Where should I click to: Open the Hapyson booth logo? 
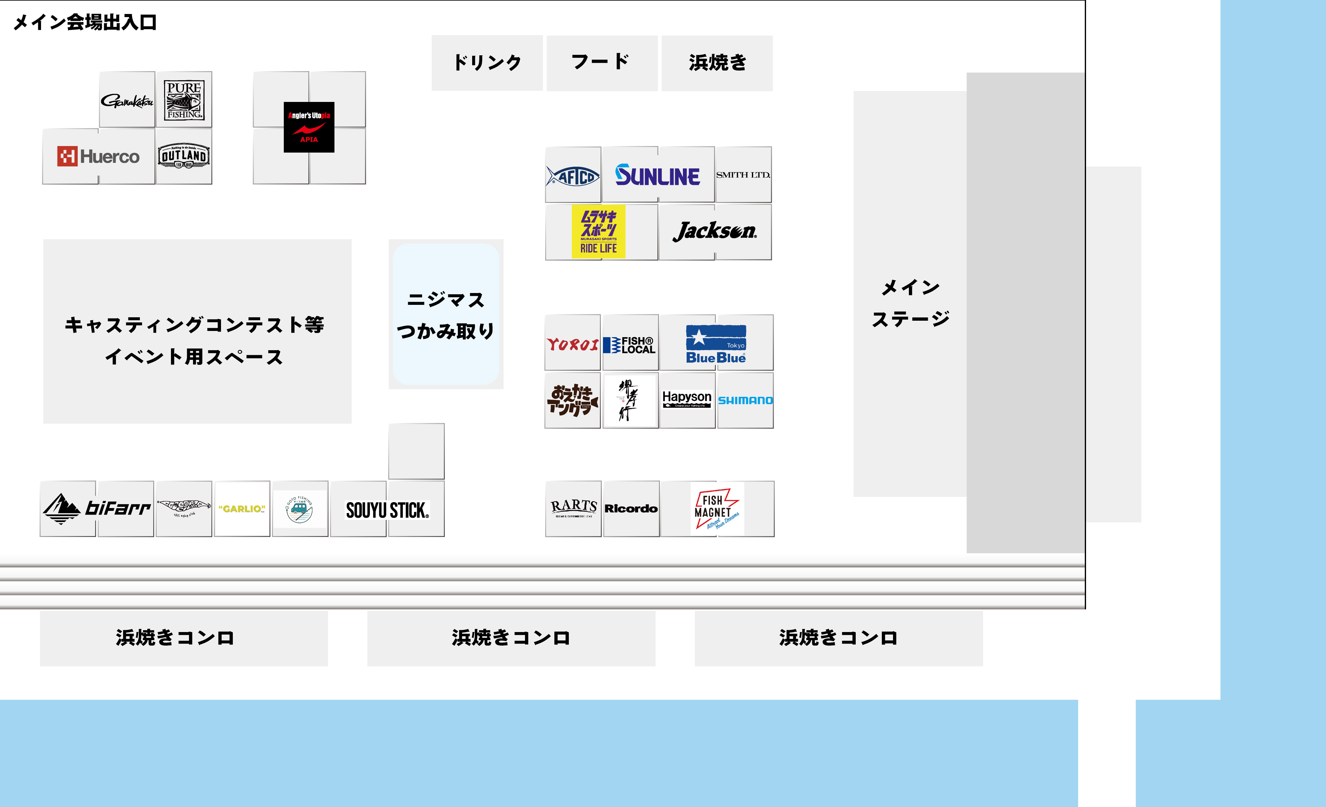point(687,400)
